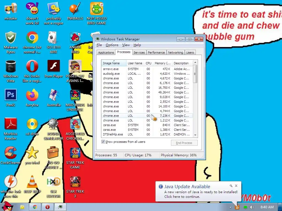Viewport: 282px width, 211px height.
Task: Switch to the Users tab
Action: pos(190,52)
